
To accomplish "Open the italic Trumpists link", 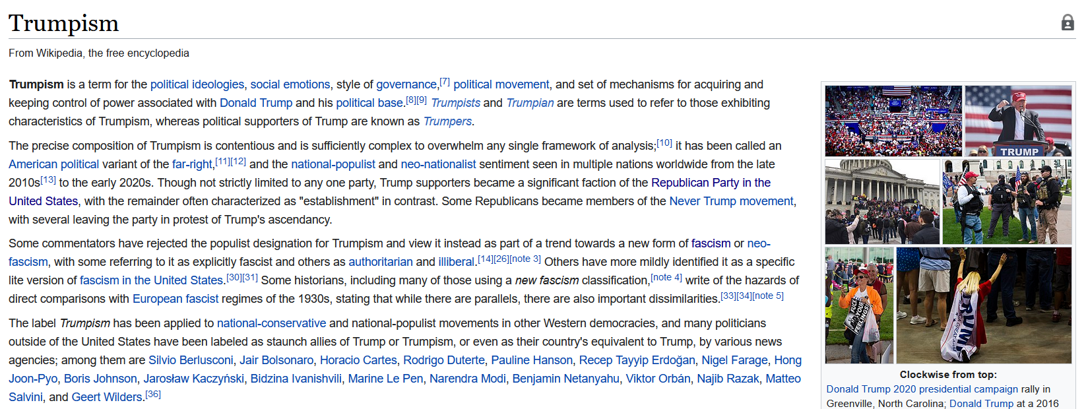I will (456, 103).
